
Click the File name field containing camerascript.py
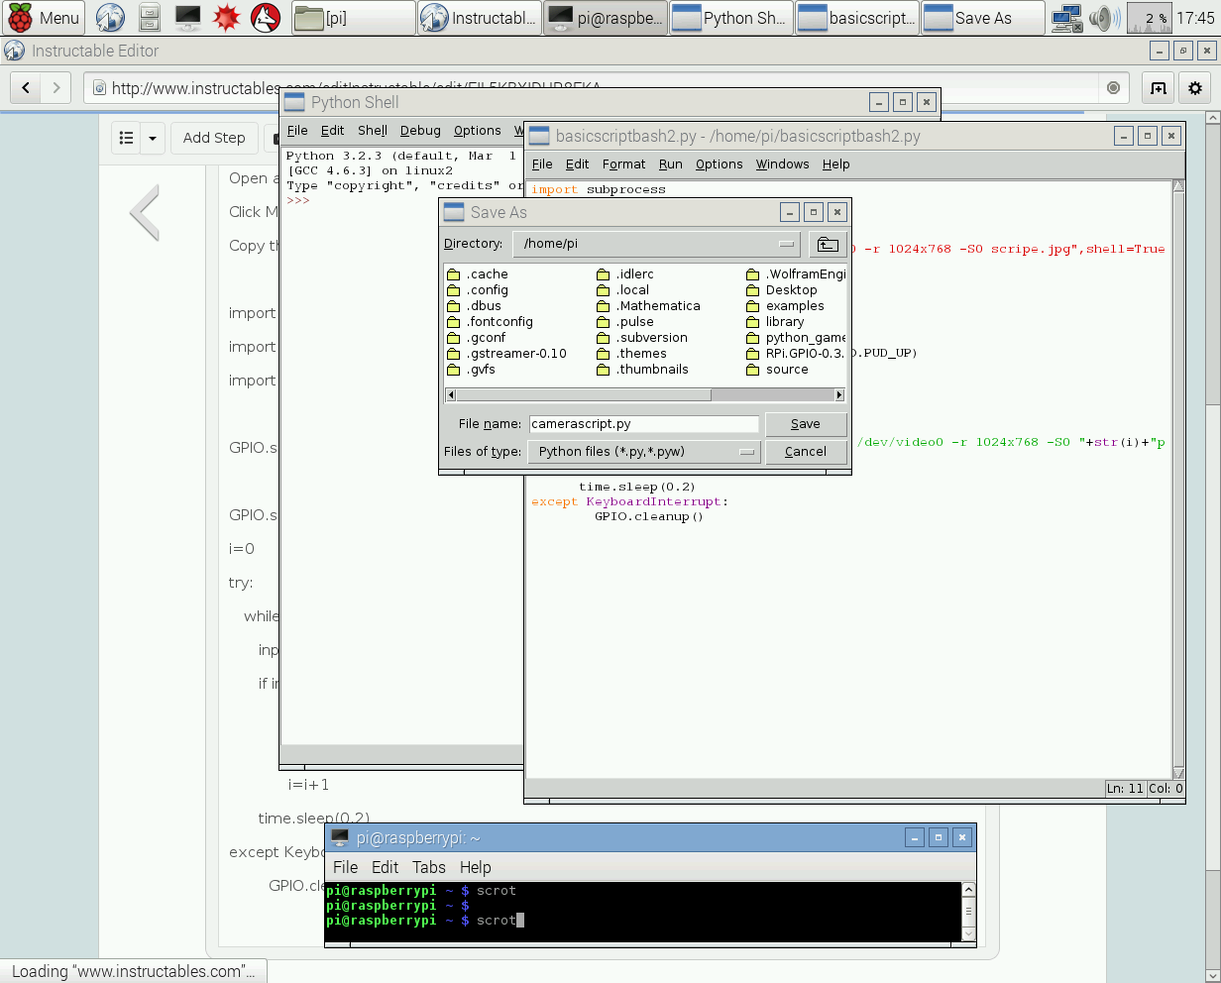(x=643, y=423)
